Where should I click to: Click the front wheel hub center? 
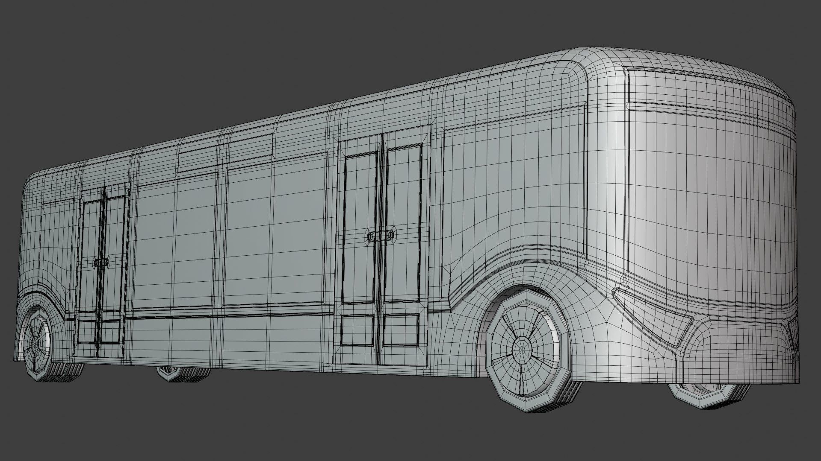pos(522,350)
